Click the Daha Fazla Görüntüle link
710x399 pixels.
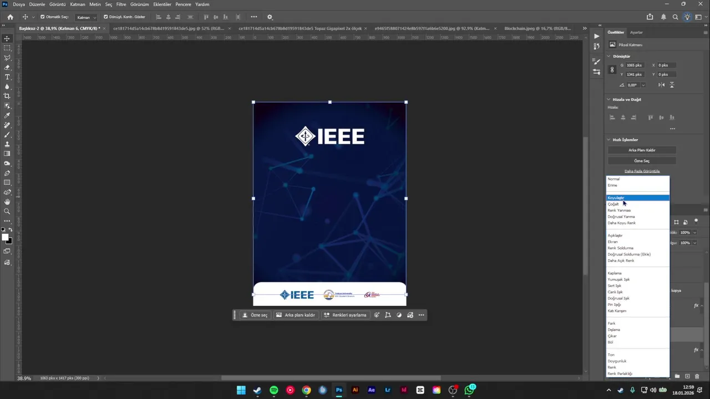click(642, 171)
